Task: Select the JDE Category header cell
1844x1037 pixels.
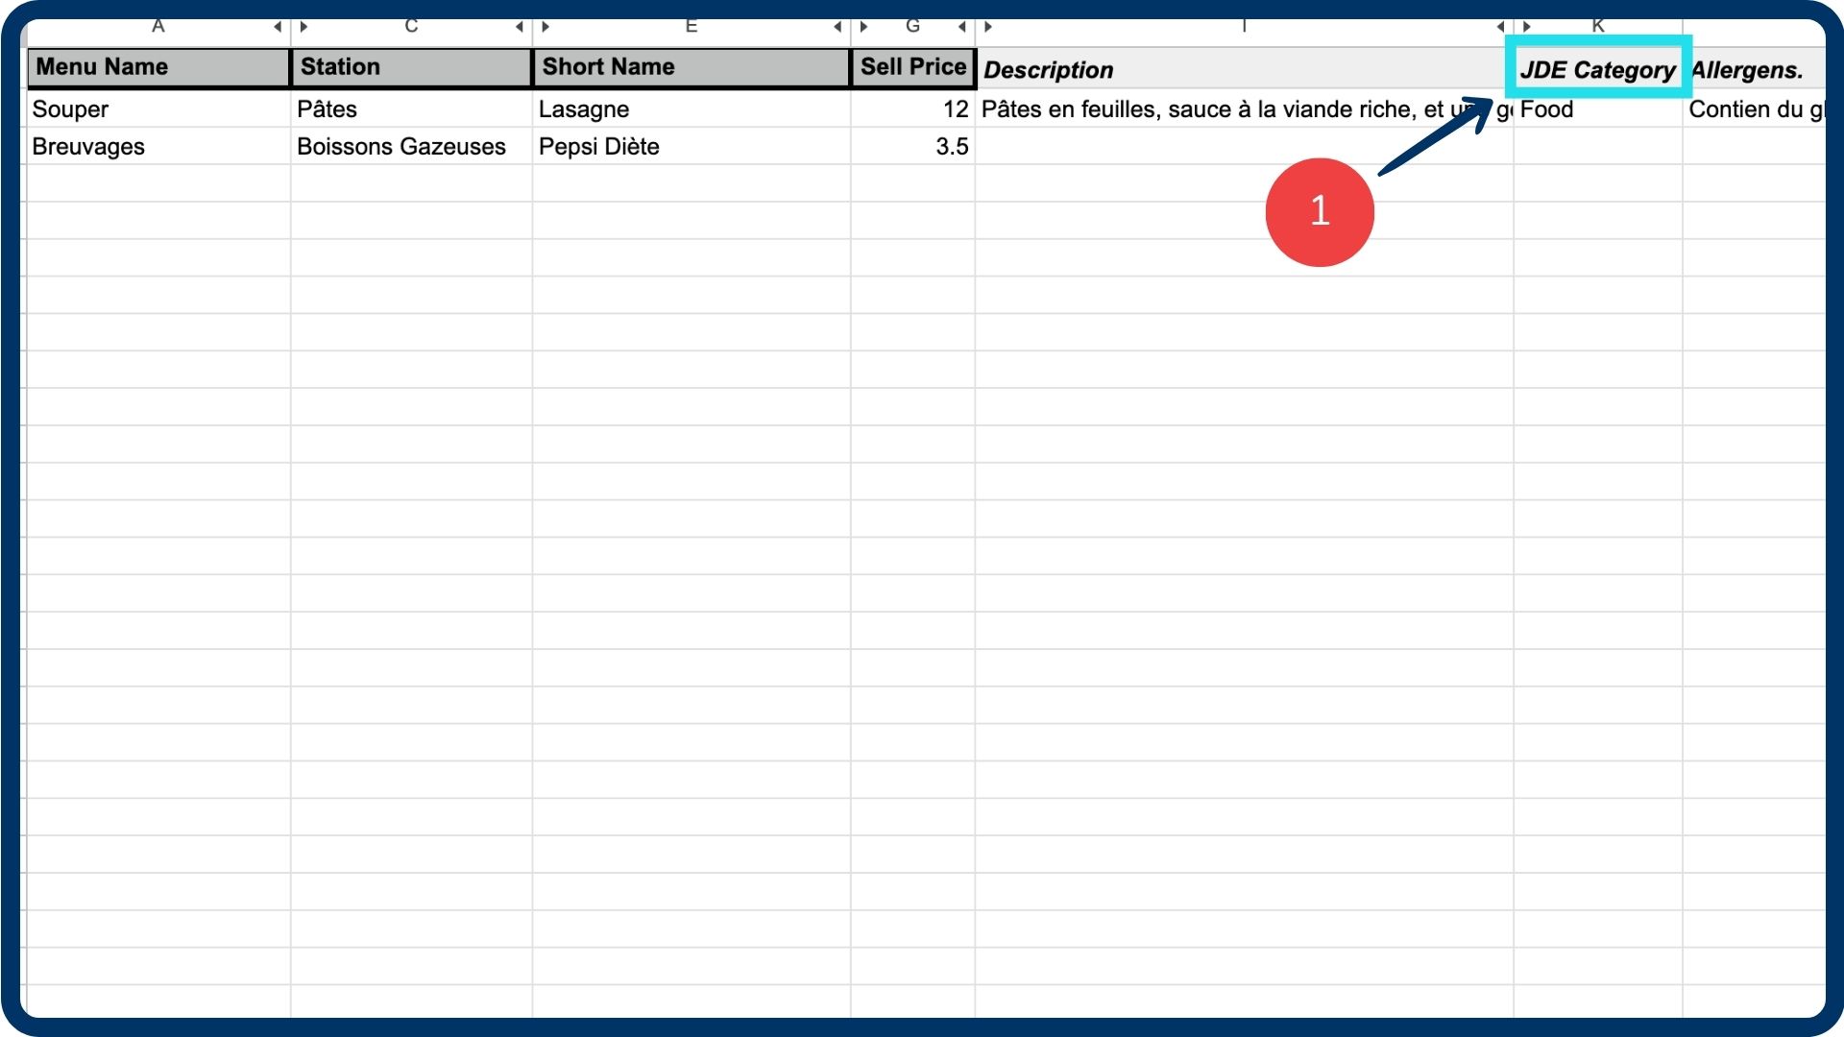Action: [x=1597, y=69]
